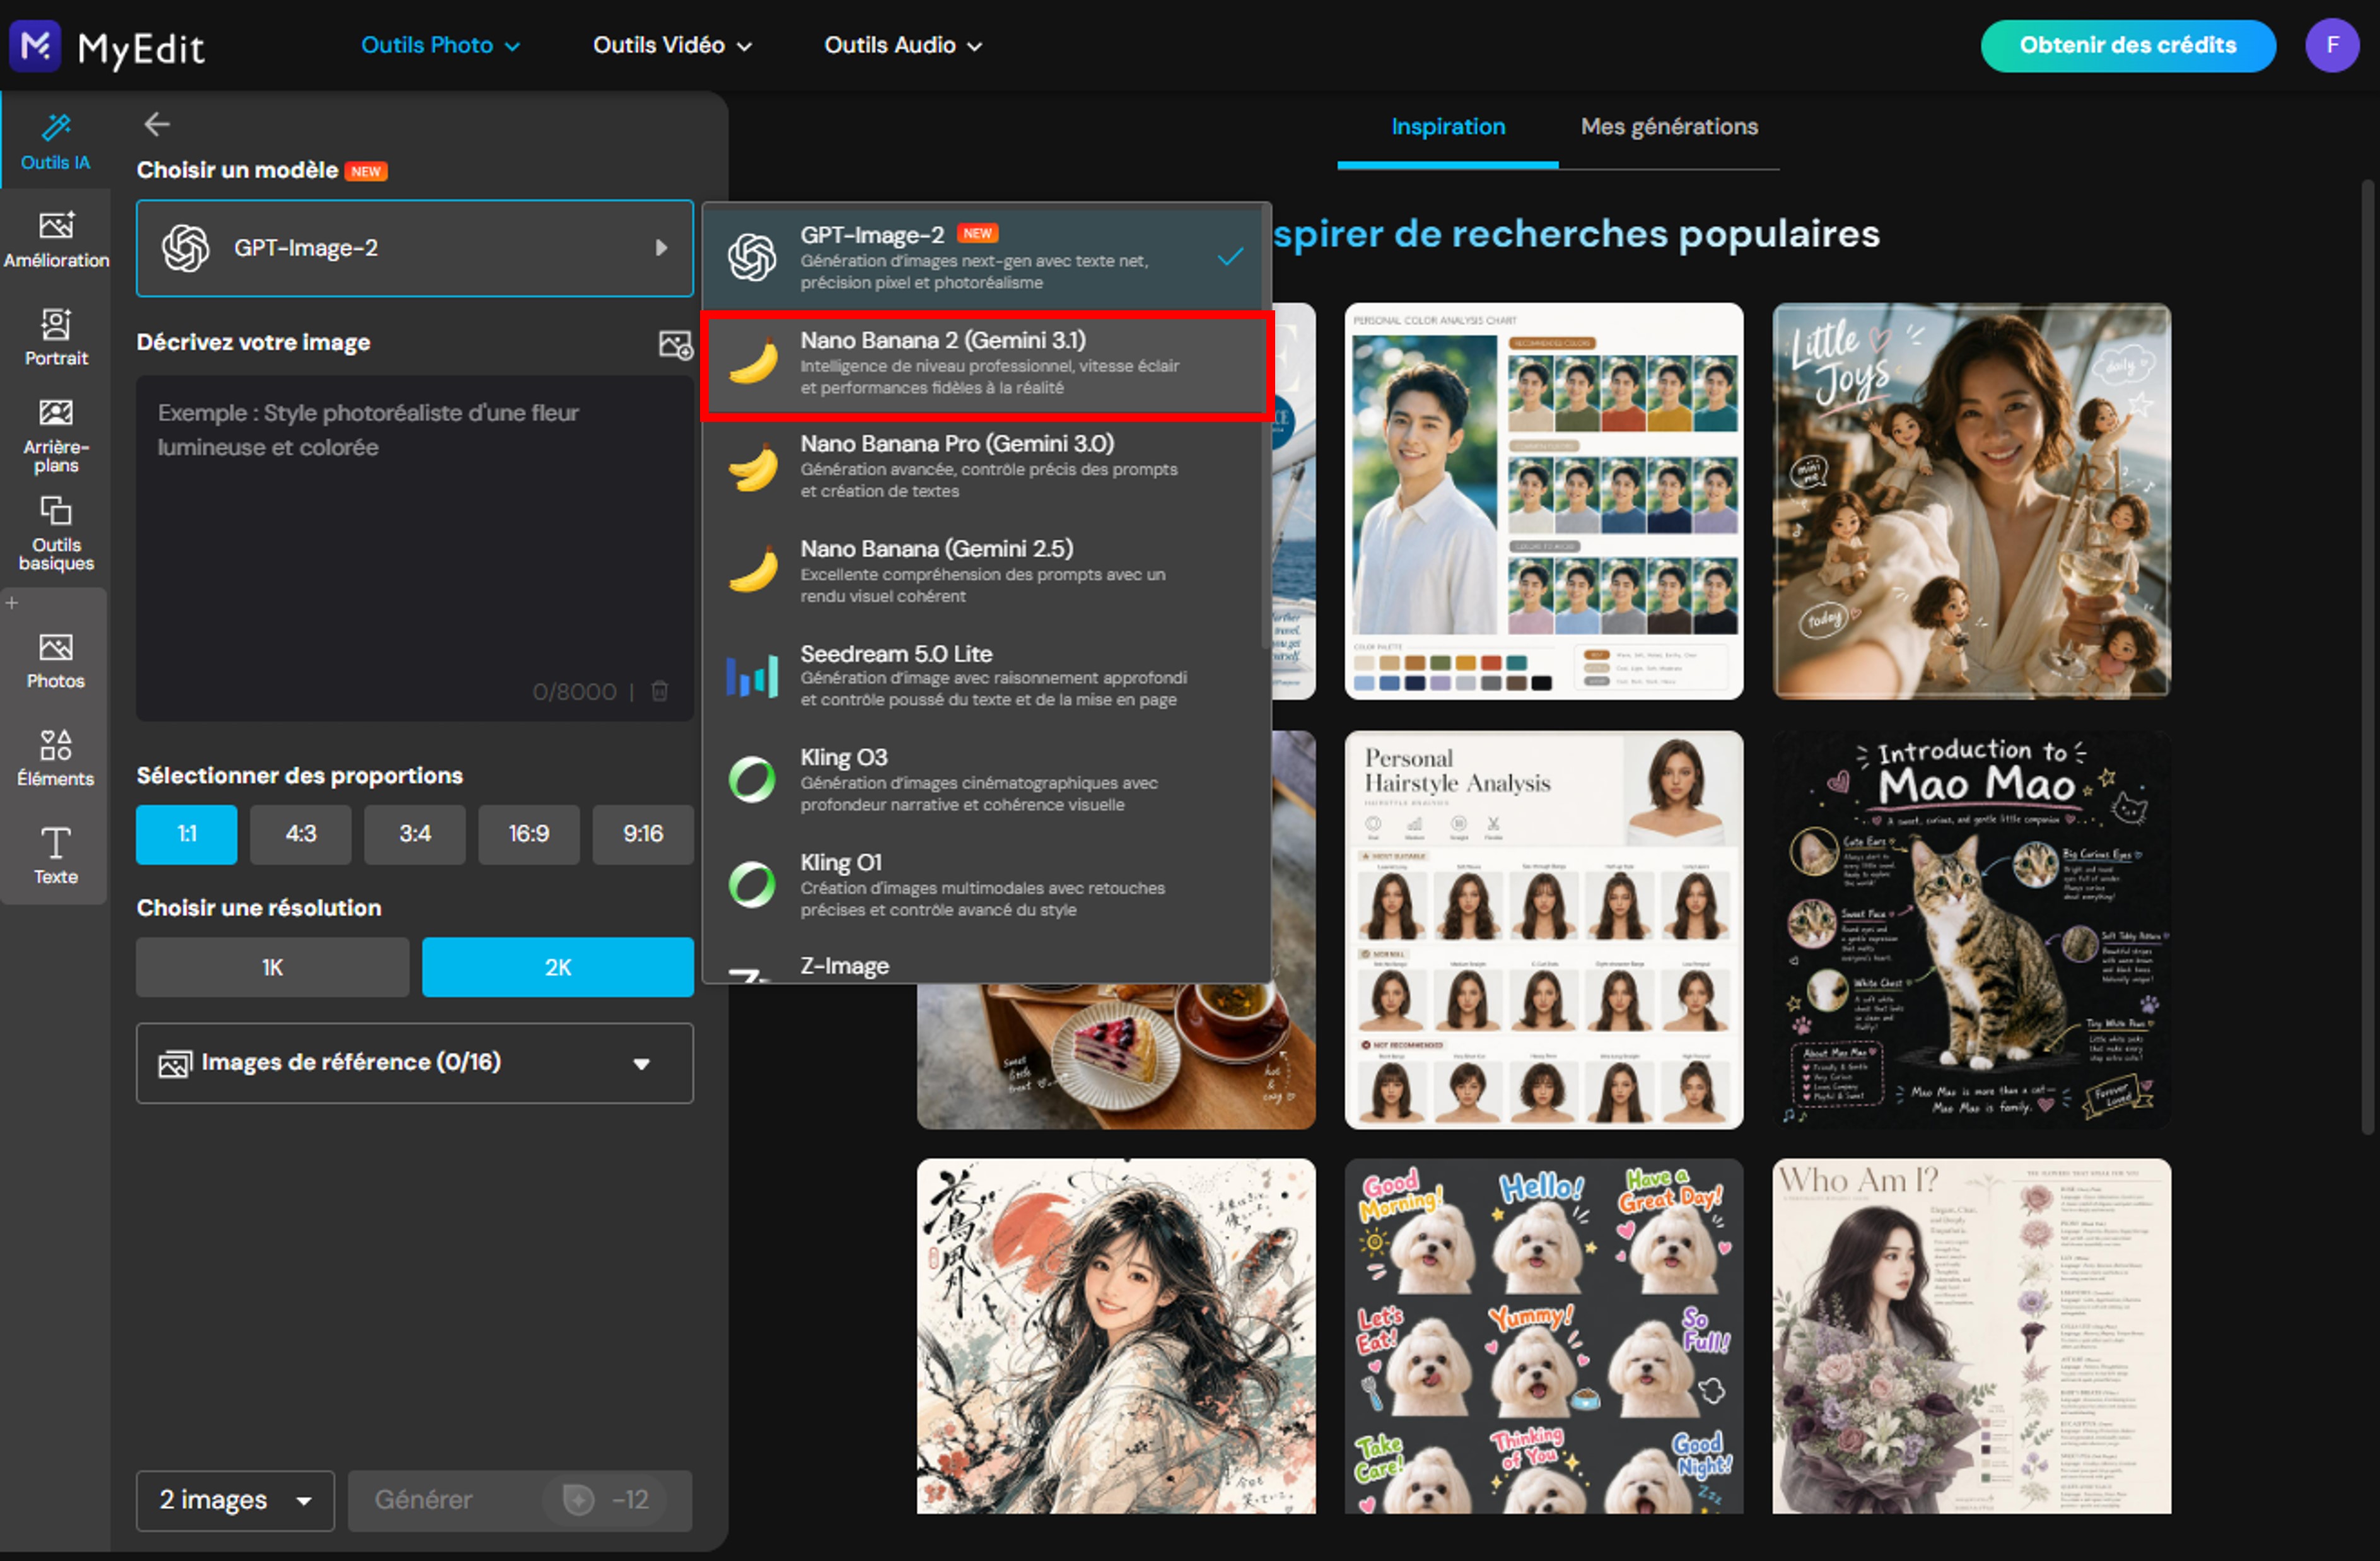2380x1561 pixels.
Task: Click the OpenAI icon in GPT-Image-2 dropdown row
Action: [752, 257]
